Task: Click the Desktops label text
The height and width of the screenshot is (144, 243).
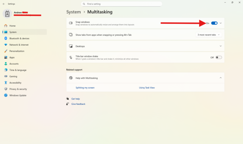Action: pyautogui.click(x=80, y=46)
